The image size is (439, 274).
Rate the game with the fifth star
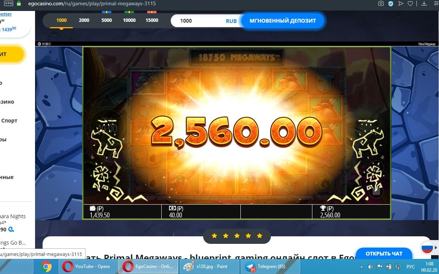259,236
